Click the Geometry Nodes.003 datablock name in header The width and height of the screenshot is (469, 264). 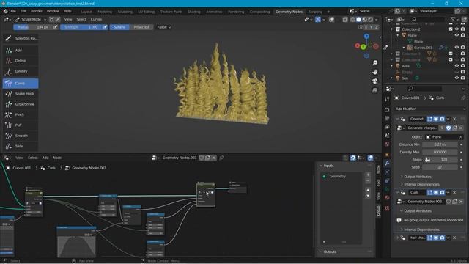179,158
